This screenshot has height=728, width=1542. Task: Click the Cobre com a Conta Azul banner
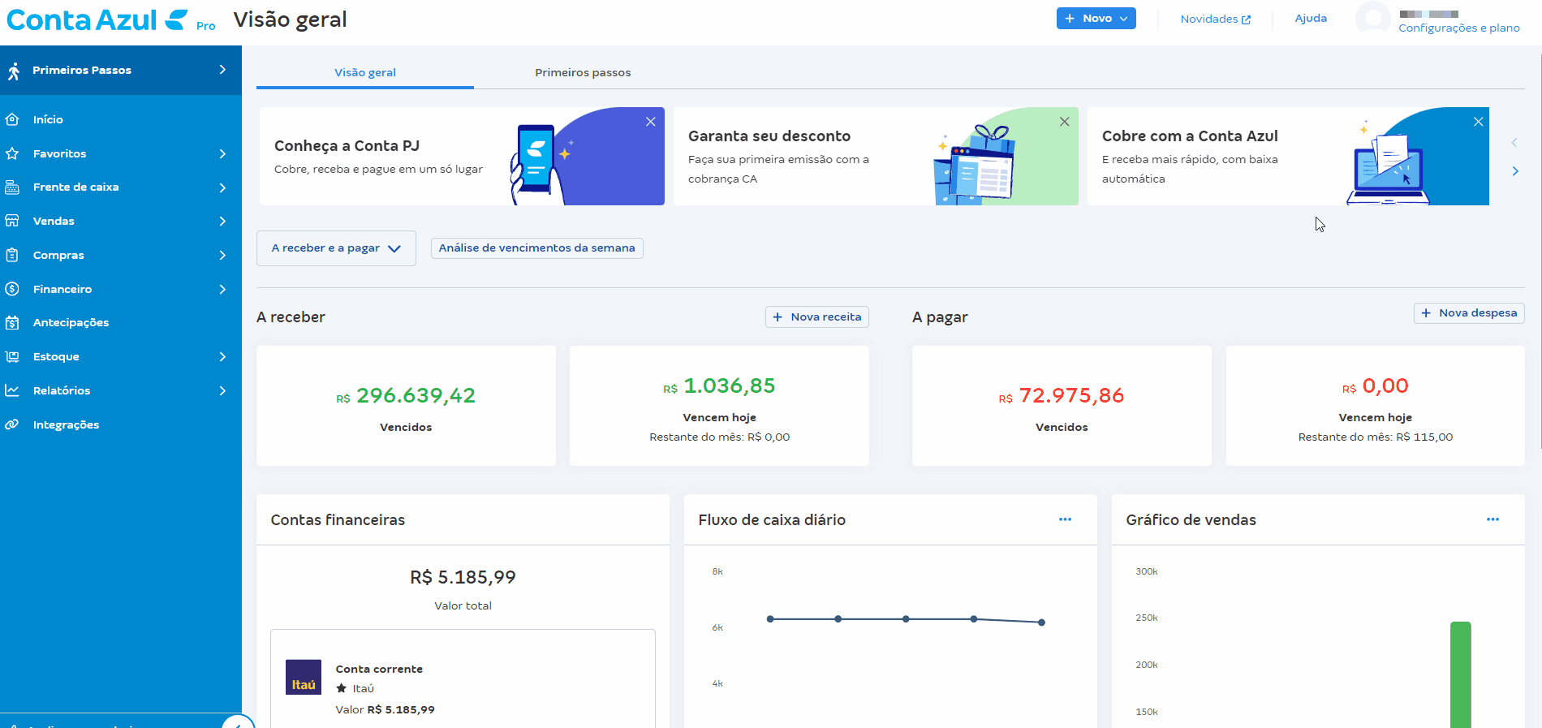click(x=1288, y=156)
